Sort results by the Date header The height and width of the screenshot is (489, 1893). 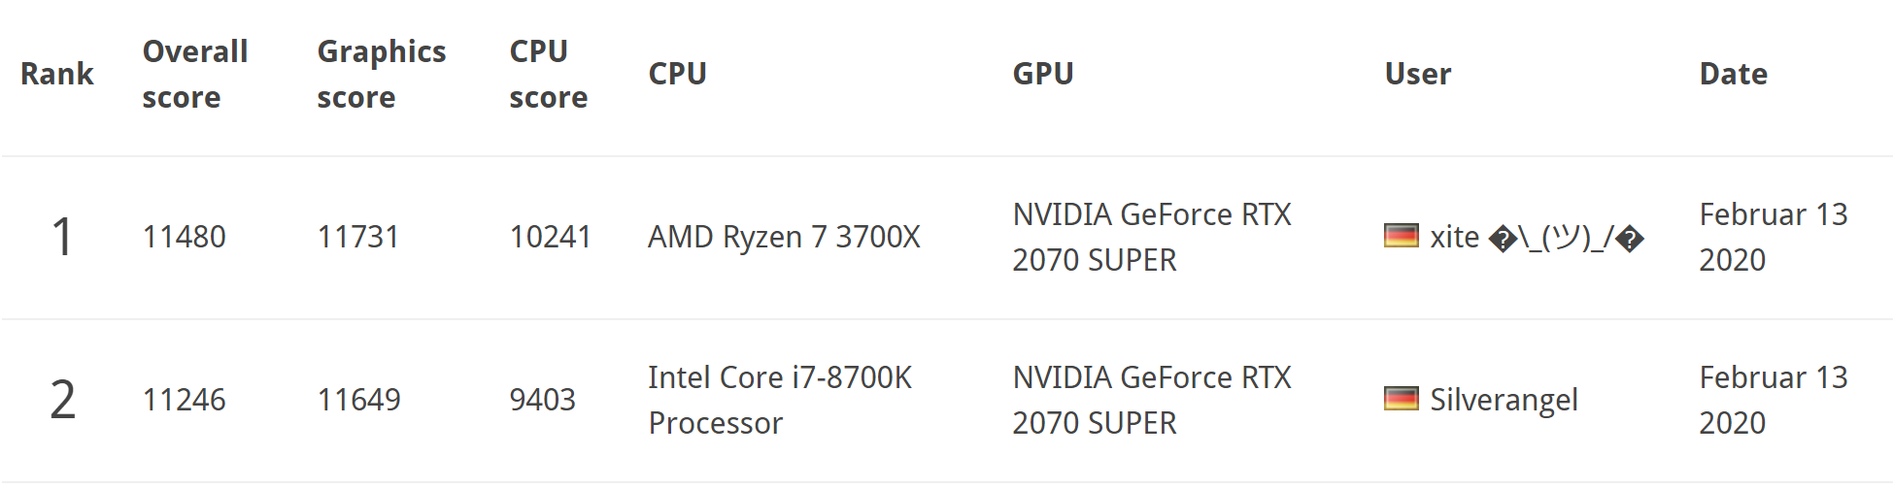pos(1733,74)
